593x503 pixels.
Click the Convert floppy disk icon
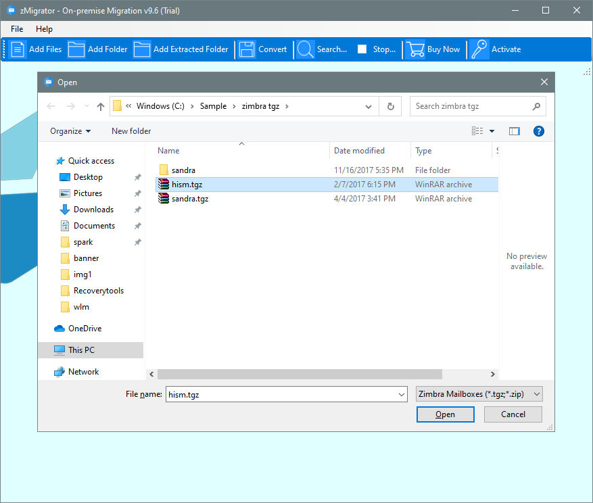pos(247,49)
